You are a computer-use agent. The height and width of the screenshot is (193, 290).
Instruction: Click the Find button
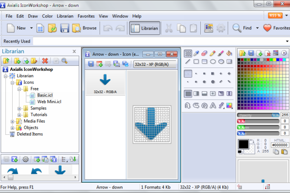(x=242, y=28)
